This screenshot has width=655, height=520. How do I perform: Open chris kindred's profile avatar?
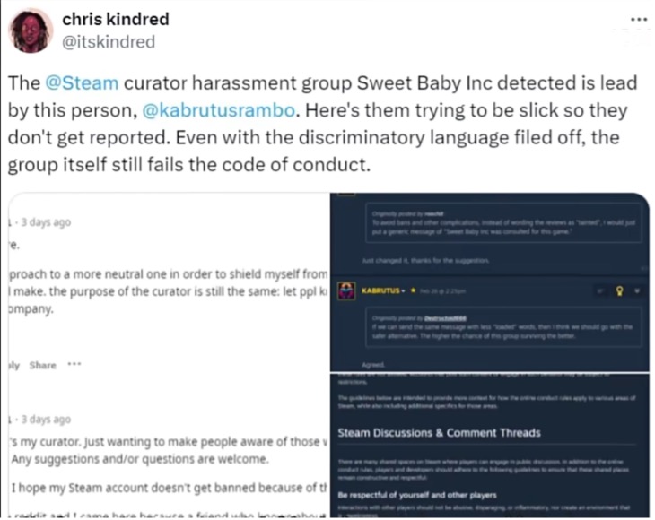31,31
